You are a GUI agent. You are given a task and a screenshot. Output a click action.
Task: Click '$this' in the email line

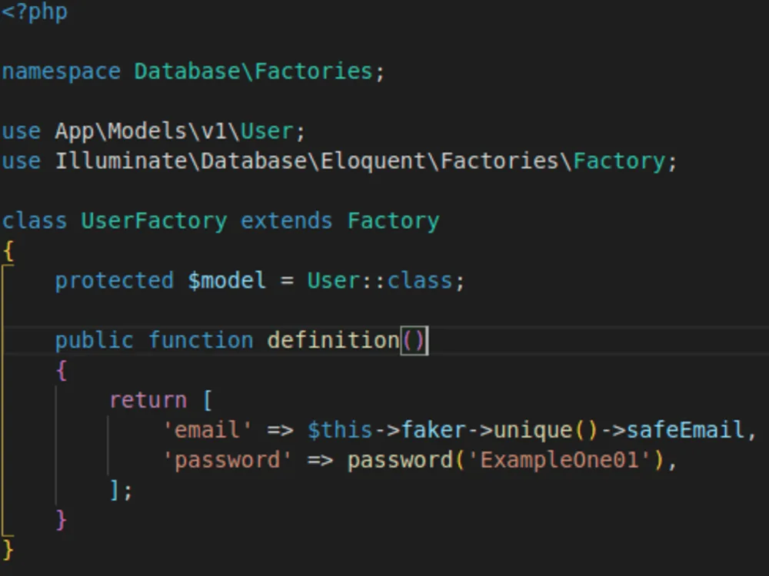point(340,430)
